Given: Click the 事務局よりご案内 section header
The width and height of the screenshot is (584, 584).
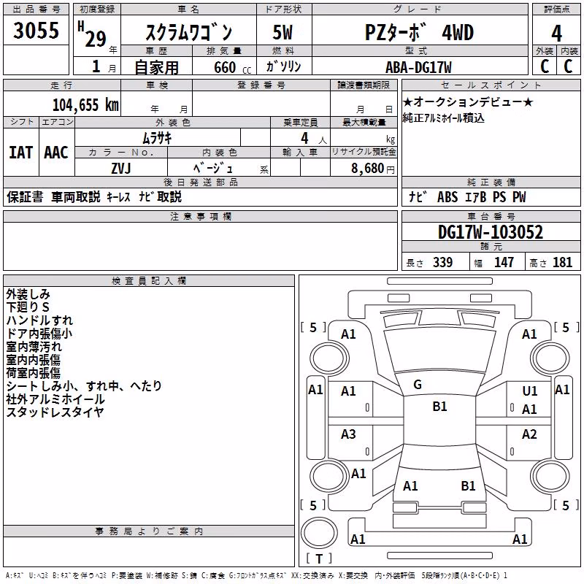Looking at the screenshot, I should [149, 531].
